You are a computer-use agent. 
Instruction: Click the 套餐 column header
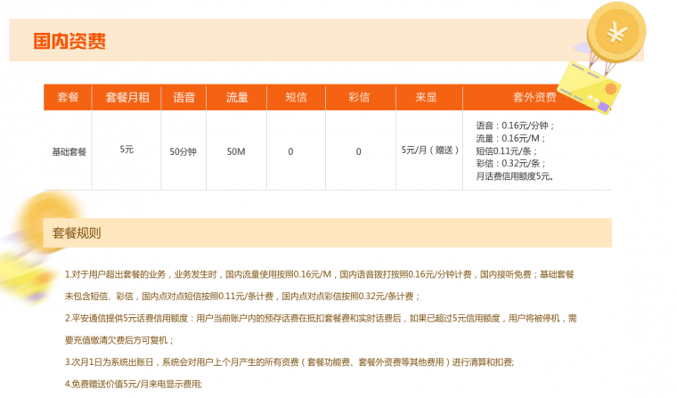[68, 97]
